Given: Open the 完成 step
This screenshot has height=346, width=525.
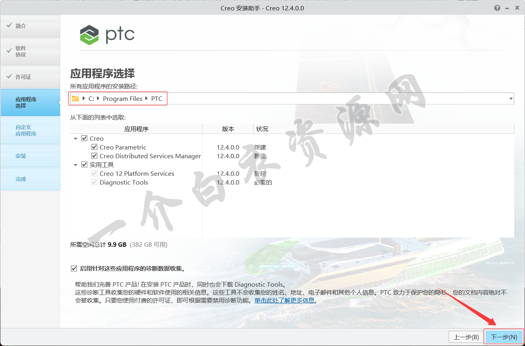Looking at the screenshot, I should (30, 179).
